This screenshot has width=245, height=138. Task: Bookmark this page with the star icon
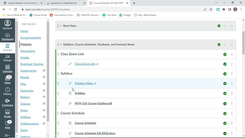click(x=211, y=9)
